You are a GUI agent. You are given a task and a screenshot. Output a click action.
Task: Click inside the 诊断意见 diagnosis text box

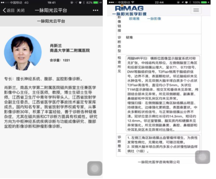163,144
